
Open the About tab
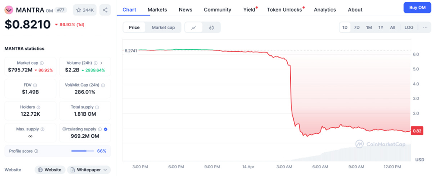355,9
